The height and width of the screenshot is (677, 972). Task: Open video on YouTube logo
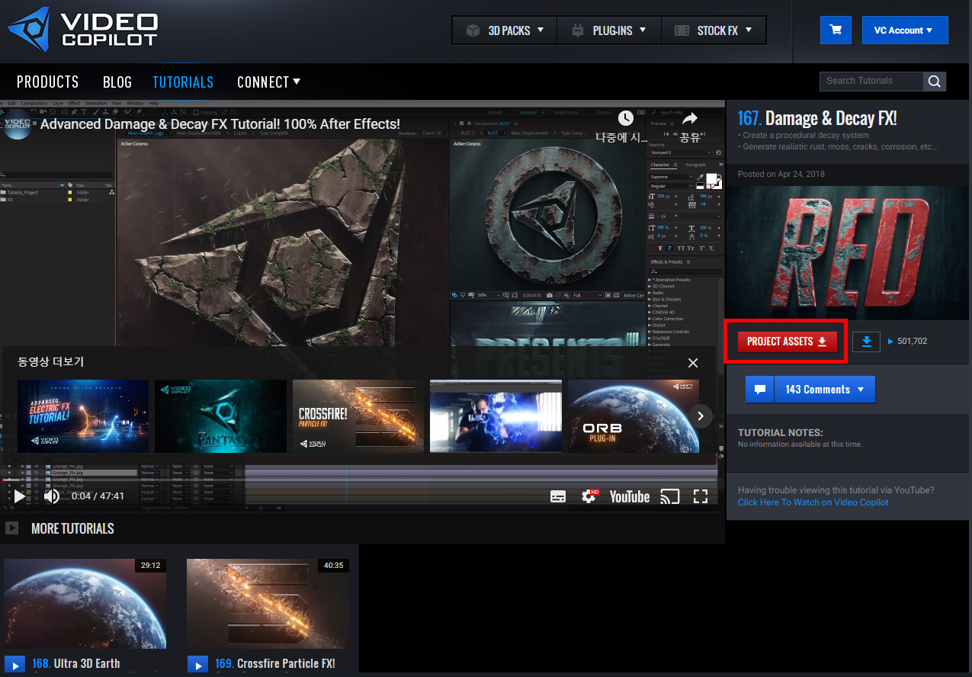tap(630, 496)
